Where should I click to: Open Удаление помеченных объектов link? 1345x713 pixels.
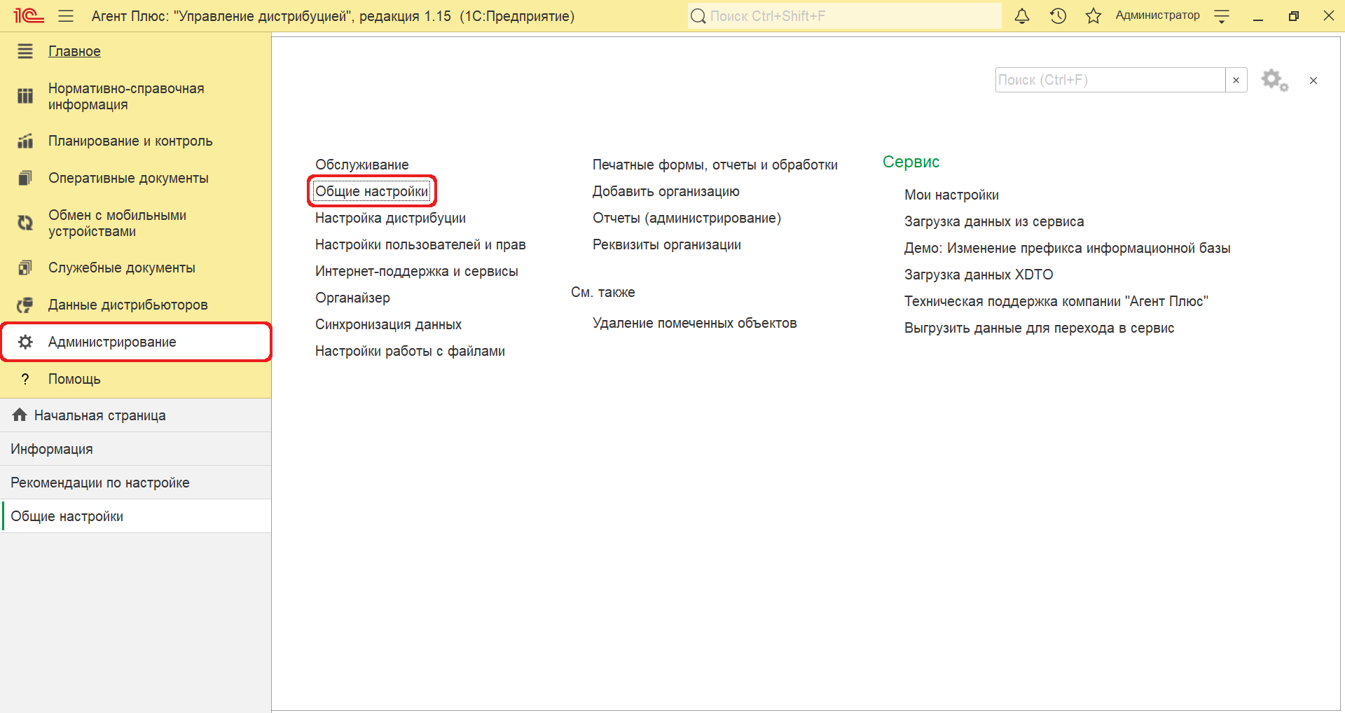[695, 323]
